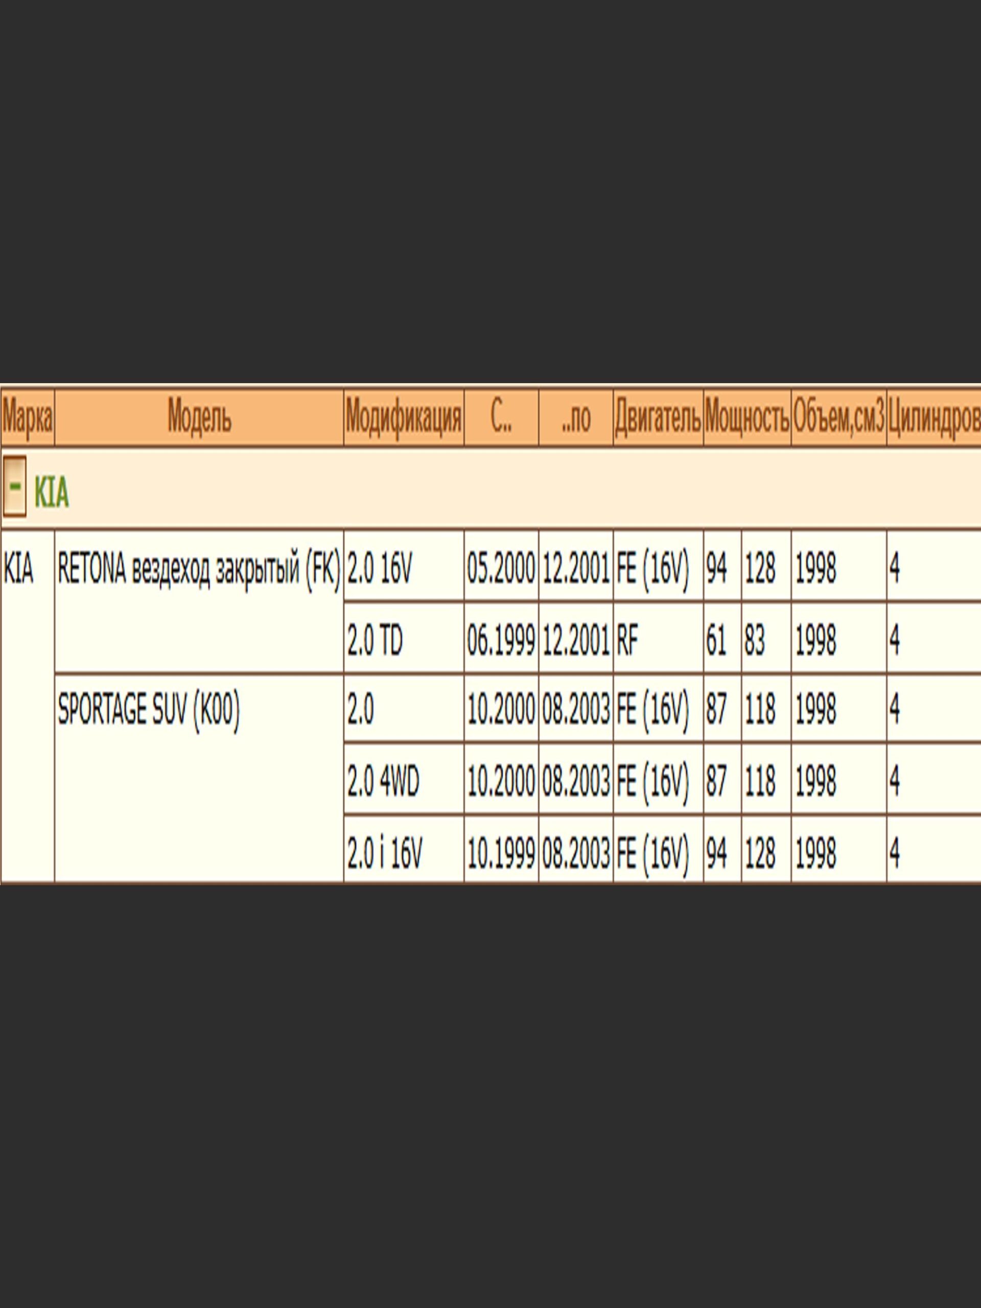Select the power value 61
The width and height of the screenshot is (981, 1308).
click(x=722, y=638)
